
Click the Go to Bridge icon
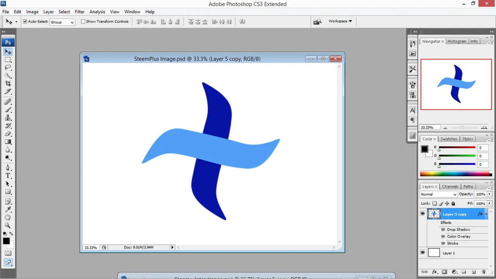point(318,22)
